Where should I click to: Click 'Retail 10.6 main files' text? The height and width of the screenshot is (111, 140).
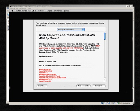point(48,61)
